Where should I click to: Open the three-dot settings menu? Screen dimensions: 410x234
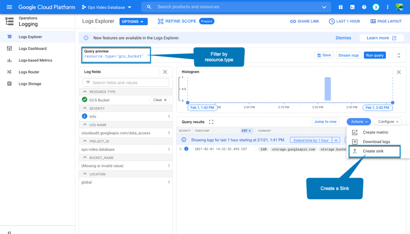tap(388, 7)
